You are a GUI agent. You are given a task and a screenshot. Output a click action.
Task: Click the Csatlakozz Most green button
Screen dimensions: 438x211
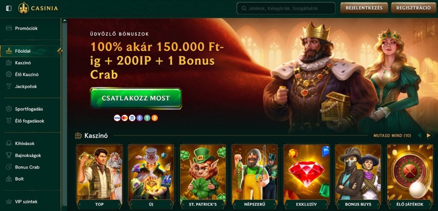pyautogui.click(x=136, y=98)
